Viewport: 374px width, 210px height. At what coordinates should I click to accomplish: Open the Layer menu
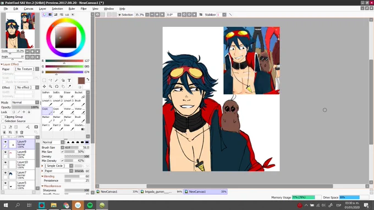[42, 9]
